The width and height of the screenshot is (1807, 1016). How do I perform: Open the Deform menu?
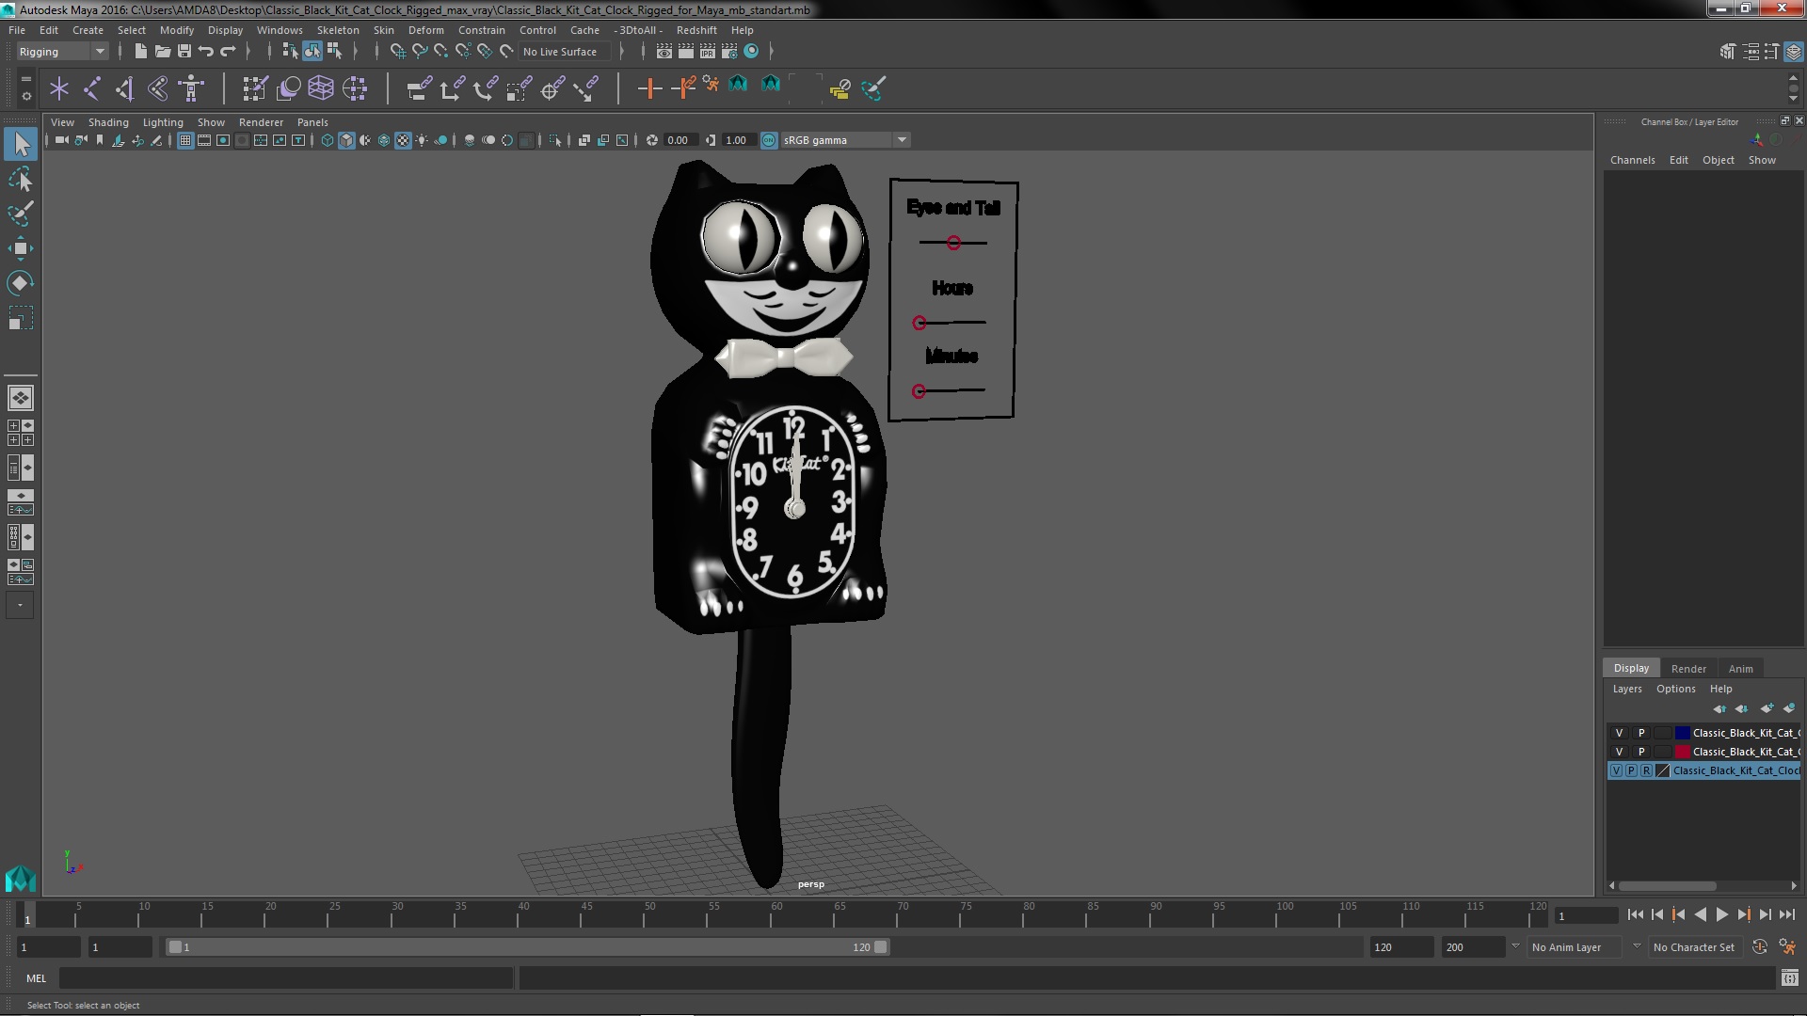click(x=425, y=30)
